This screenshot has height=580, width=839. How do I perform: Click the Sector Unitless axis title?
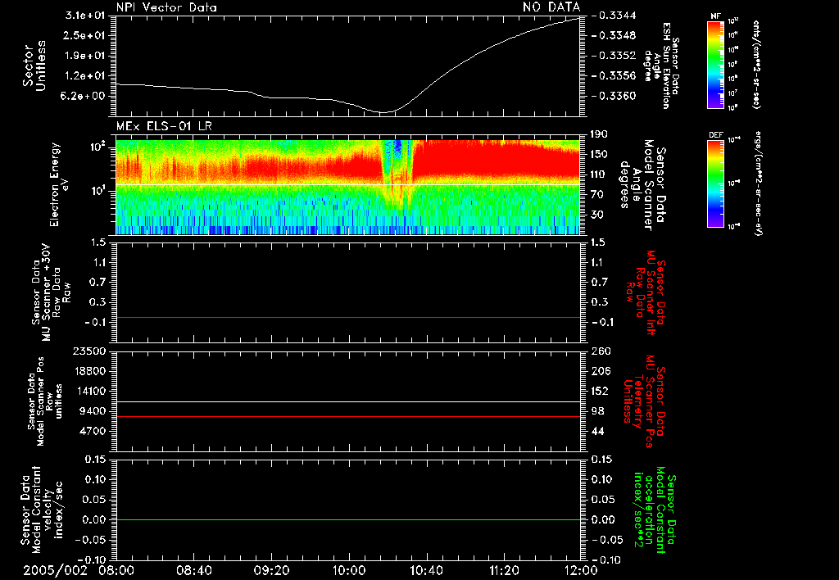[34, 66]
